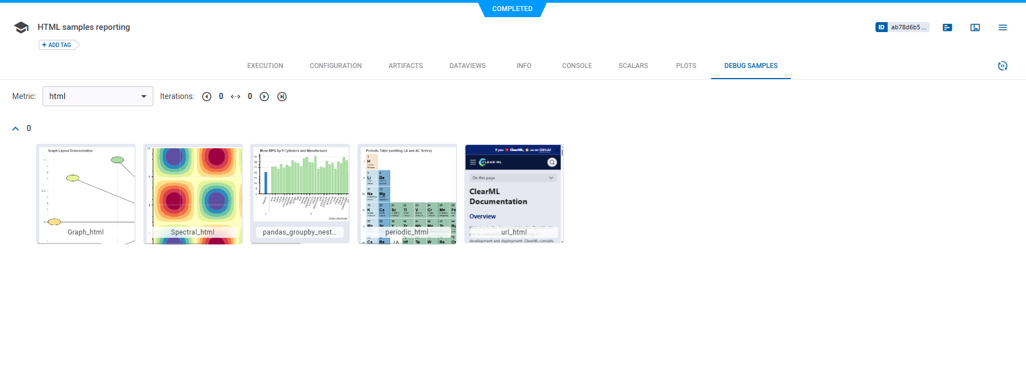Viewport: 1026px width, 370px height.
Task: Open the pandas_groupby_nest chart thumbnail
Action: 299,194
